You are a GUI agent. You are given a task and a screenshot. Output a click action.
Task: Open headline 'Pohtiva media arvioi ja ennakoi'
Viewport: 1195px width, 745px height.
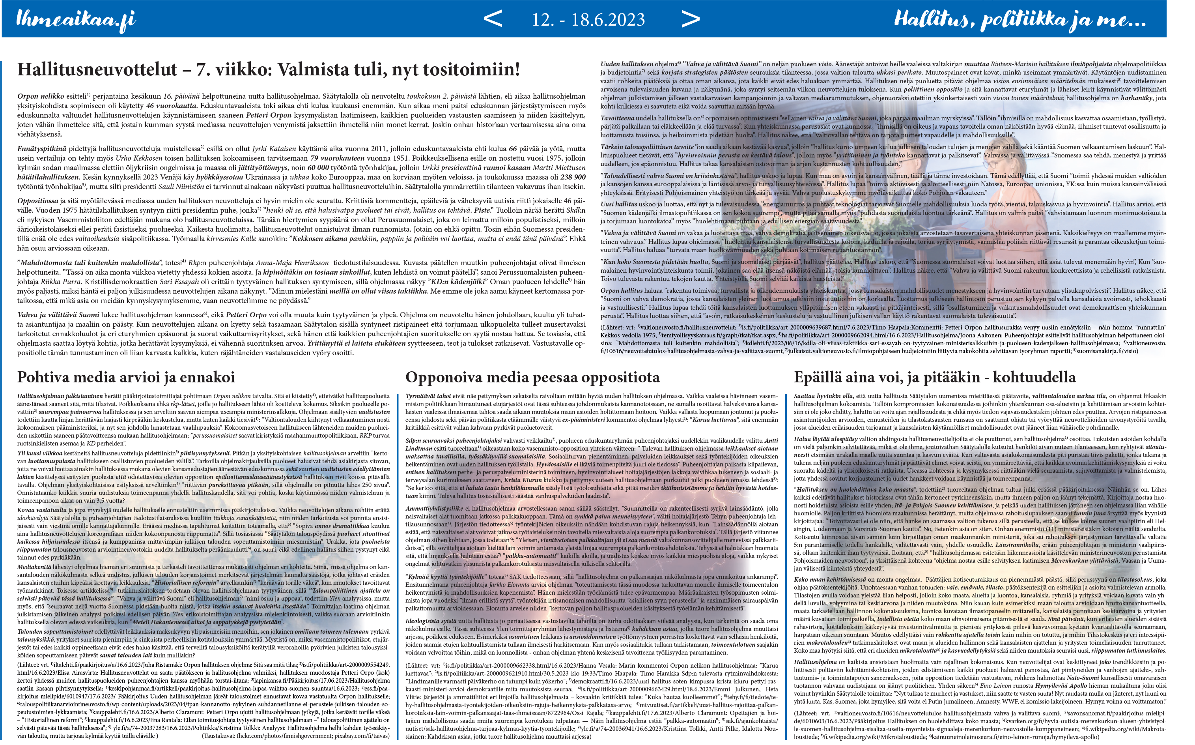pos(126,377)
